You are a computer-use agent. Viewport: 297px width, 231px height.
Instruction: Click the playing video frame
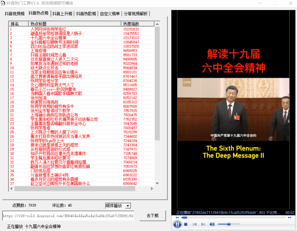pos(233,109)
